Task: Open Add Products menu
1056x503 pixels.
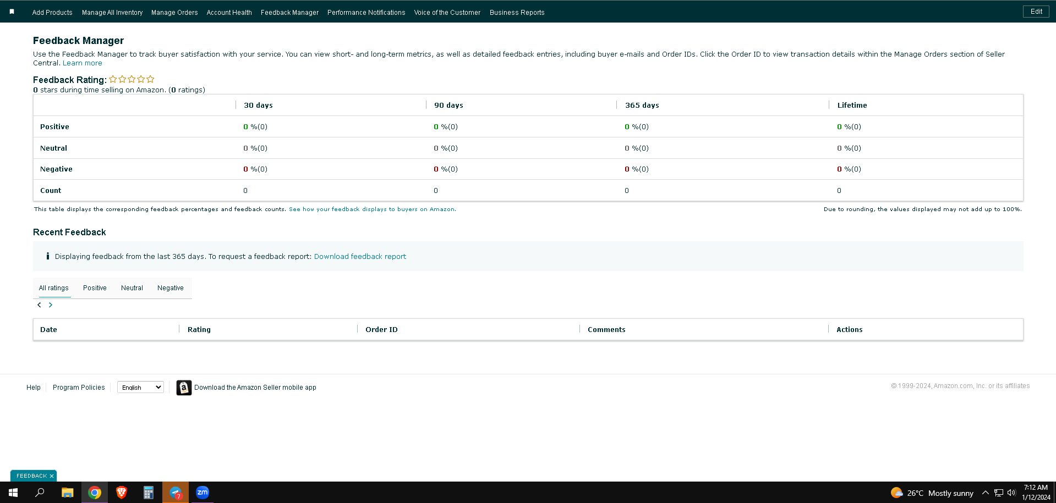Action: click(x=52, y=13)
